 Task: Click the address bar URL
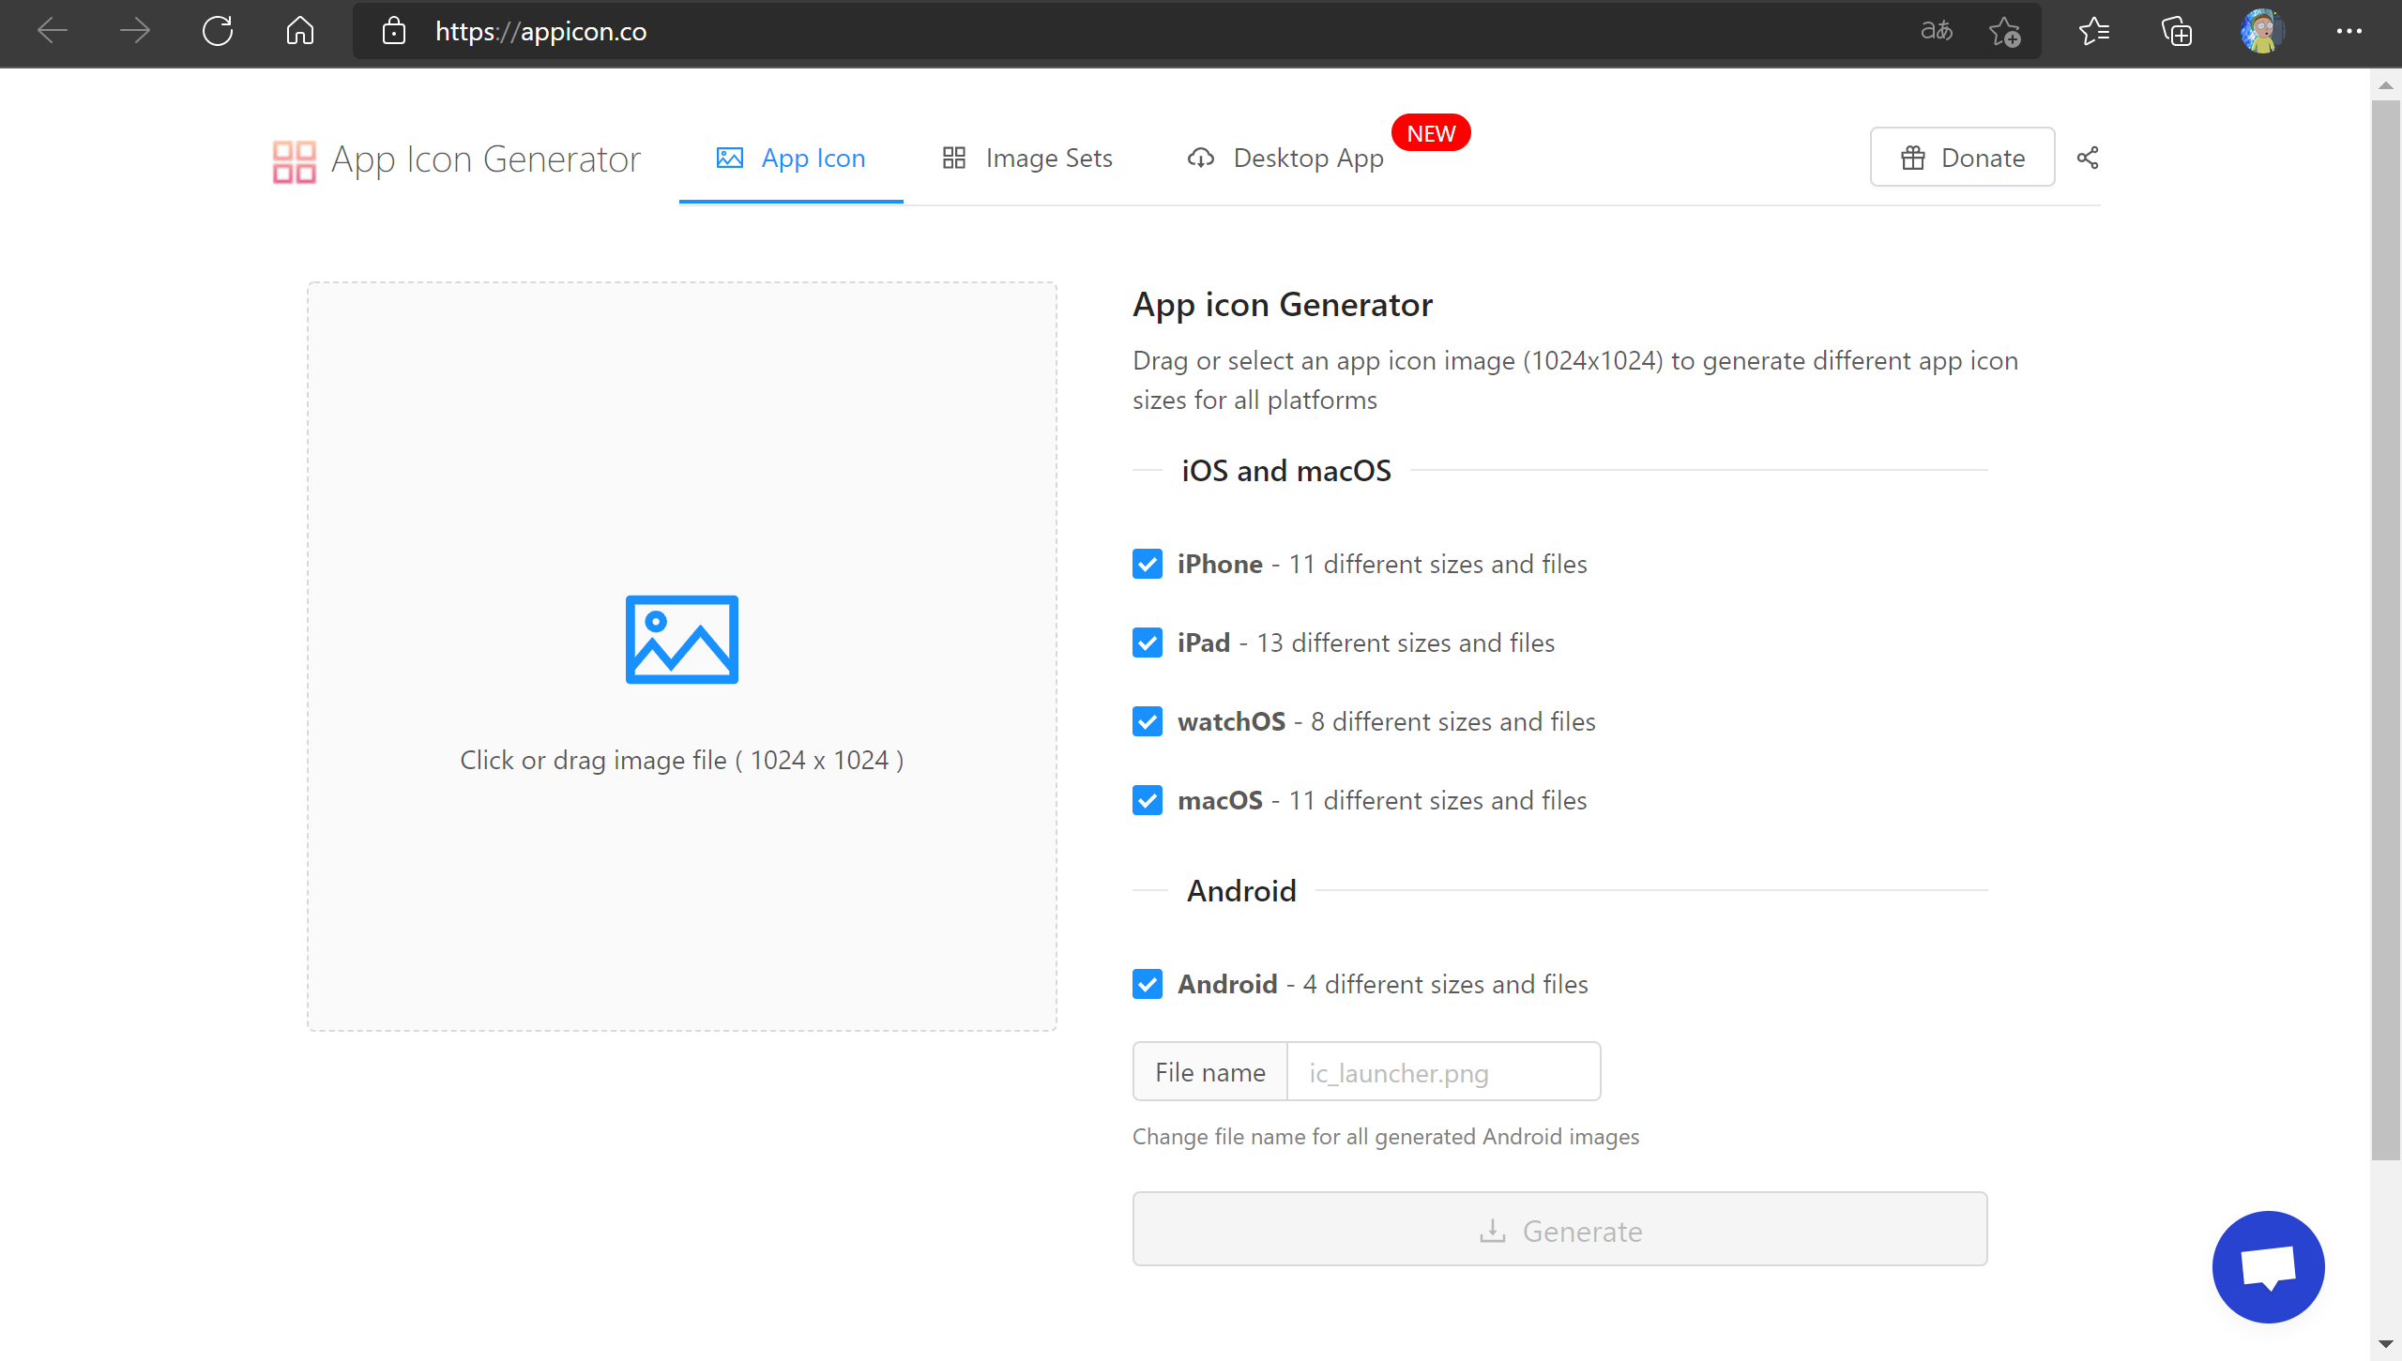click(x=541, y=32)
